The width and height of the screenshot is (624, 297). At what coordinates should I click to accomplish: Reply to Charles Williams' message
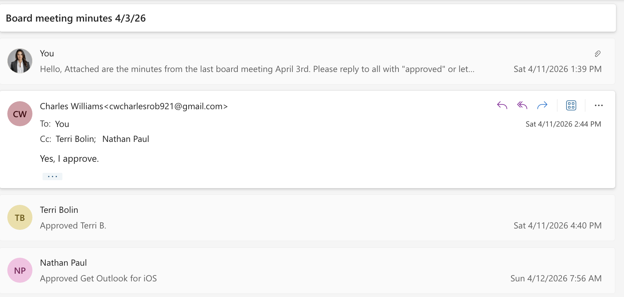point(502,105)
